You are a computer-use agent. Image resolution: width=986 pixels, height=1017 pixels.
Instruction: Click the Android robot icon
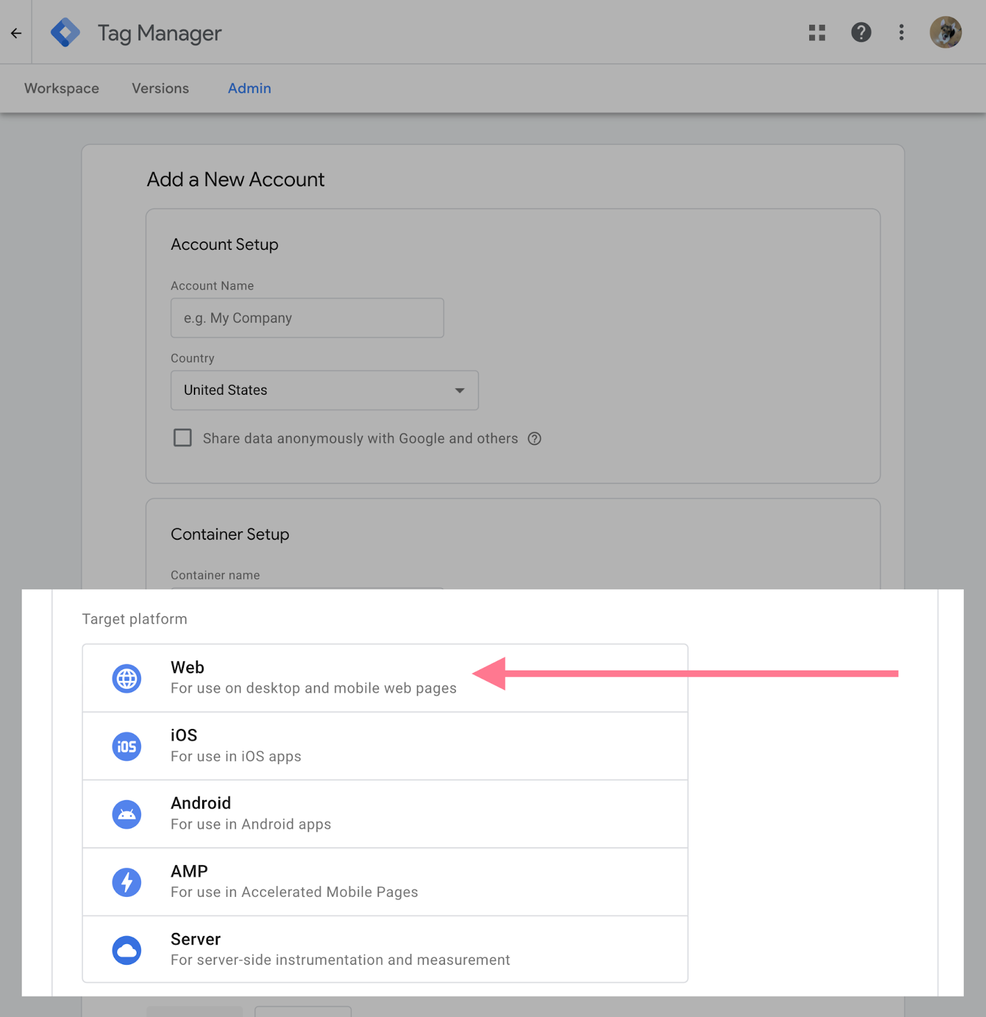point(127,814)
